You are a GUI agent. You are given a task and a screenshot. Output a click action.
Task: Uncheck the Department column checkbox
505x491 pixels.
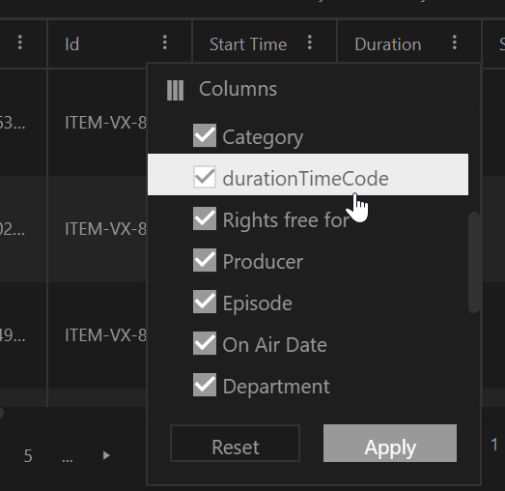[x=205, y=385]
